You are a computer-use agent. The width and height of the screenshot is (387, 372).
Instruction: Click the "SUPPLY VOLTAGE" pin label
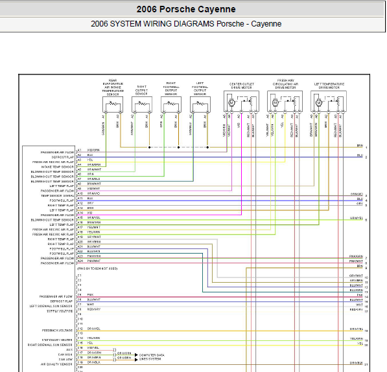pyautogui.click(x=60, y=311)
